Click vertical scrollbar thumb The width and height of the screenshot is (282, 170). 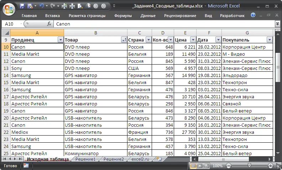click(x=278, y=67)
